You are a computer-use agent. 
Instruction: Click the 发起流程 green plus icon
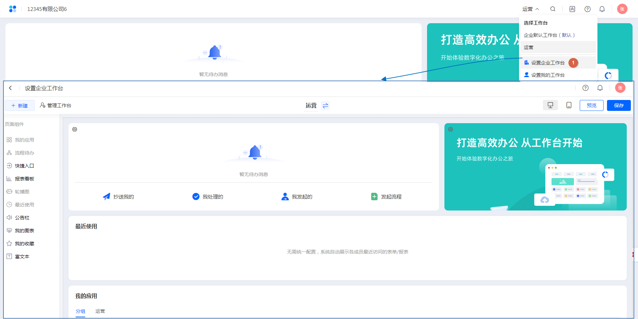tap(374, 197)
